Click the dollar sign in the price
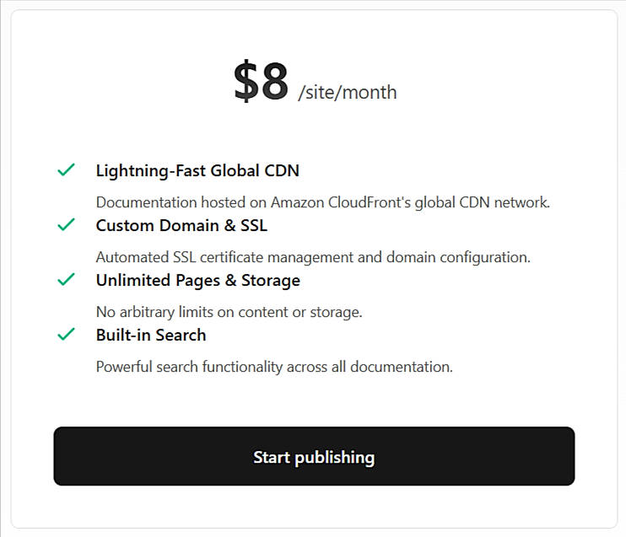This screenshot has width=626, height=537. [x=246, y=83]
